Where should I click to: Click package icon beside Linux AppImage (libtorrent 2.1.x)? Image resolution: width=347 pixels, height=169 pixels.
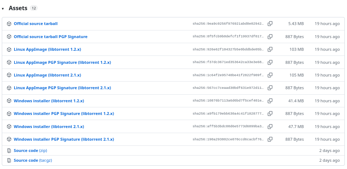tap(9, 75)
